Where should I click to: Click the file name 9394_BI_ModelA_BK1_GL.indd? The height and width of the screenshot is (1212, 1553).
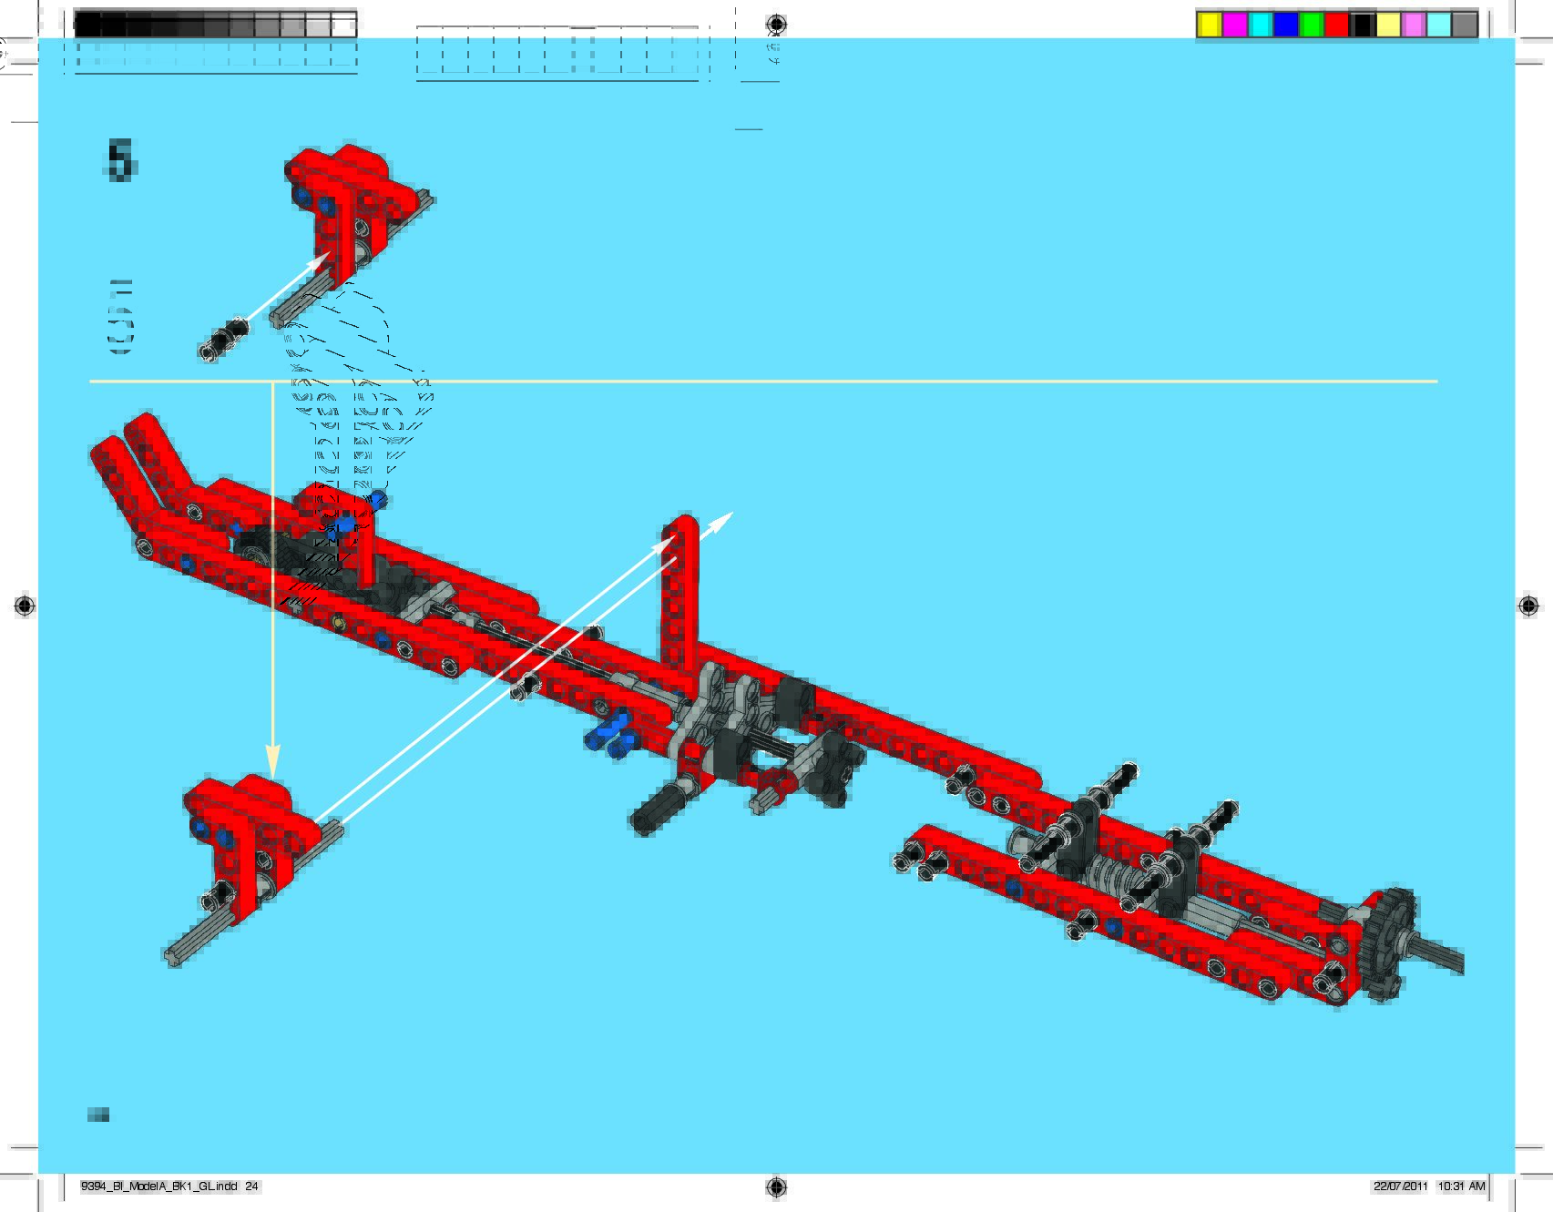click(x=159, y=1187)
